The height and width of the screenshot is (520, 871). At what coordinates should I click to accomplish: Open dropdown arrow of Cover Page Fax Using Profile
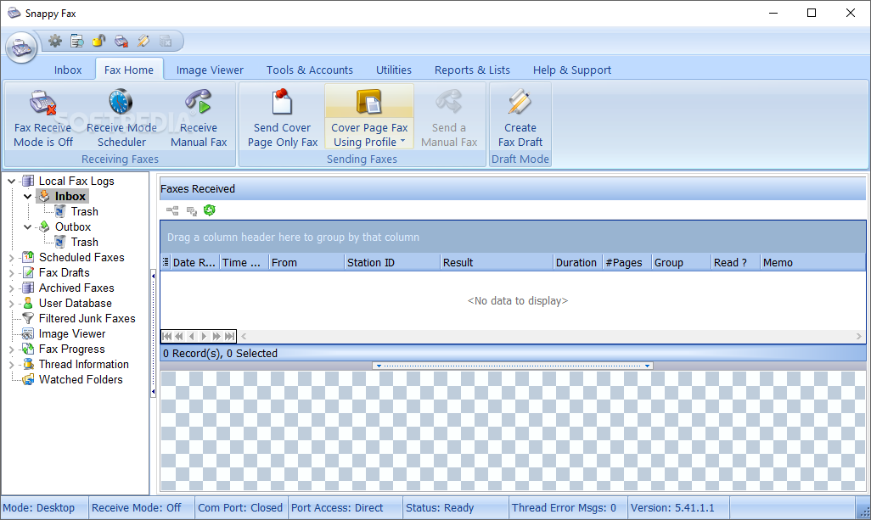(402, 141)
